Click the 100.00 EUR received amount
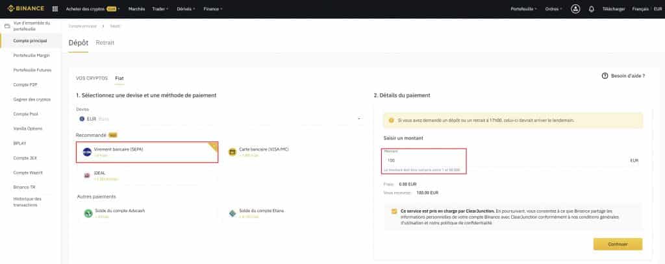This screenshot has height=264, width=665. point(427,193)
